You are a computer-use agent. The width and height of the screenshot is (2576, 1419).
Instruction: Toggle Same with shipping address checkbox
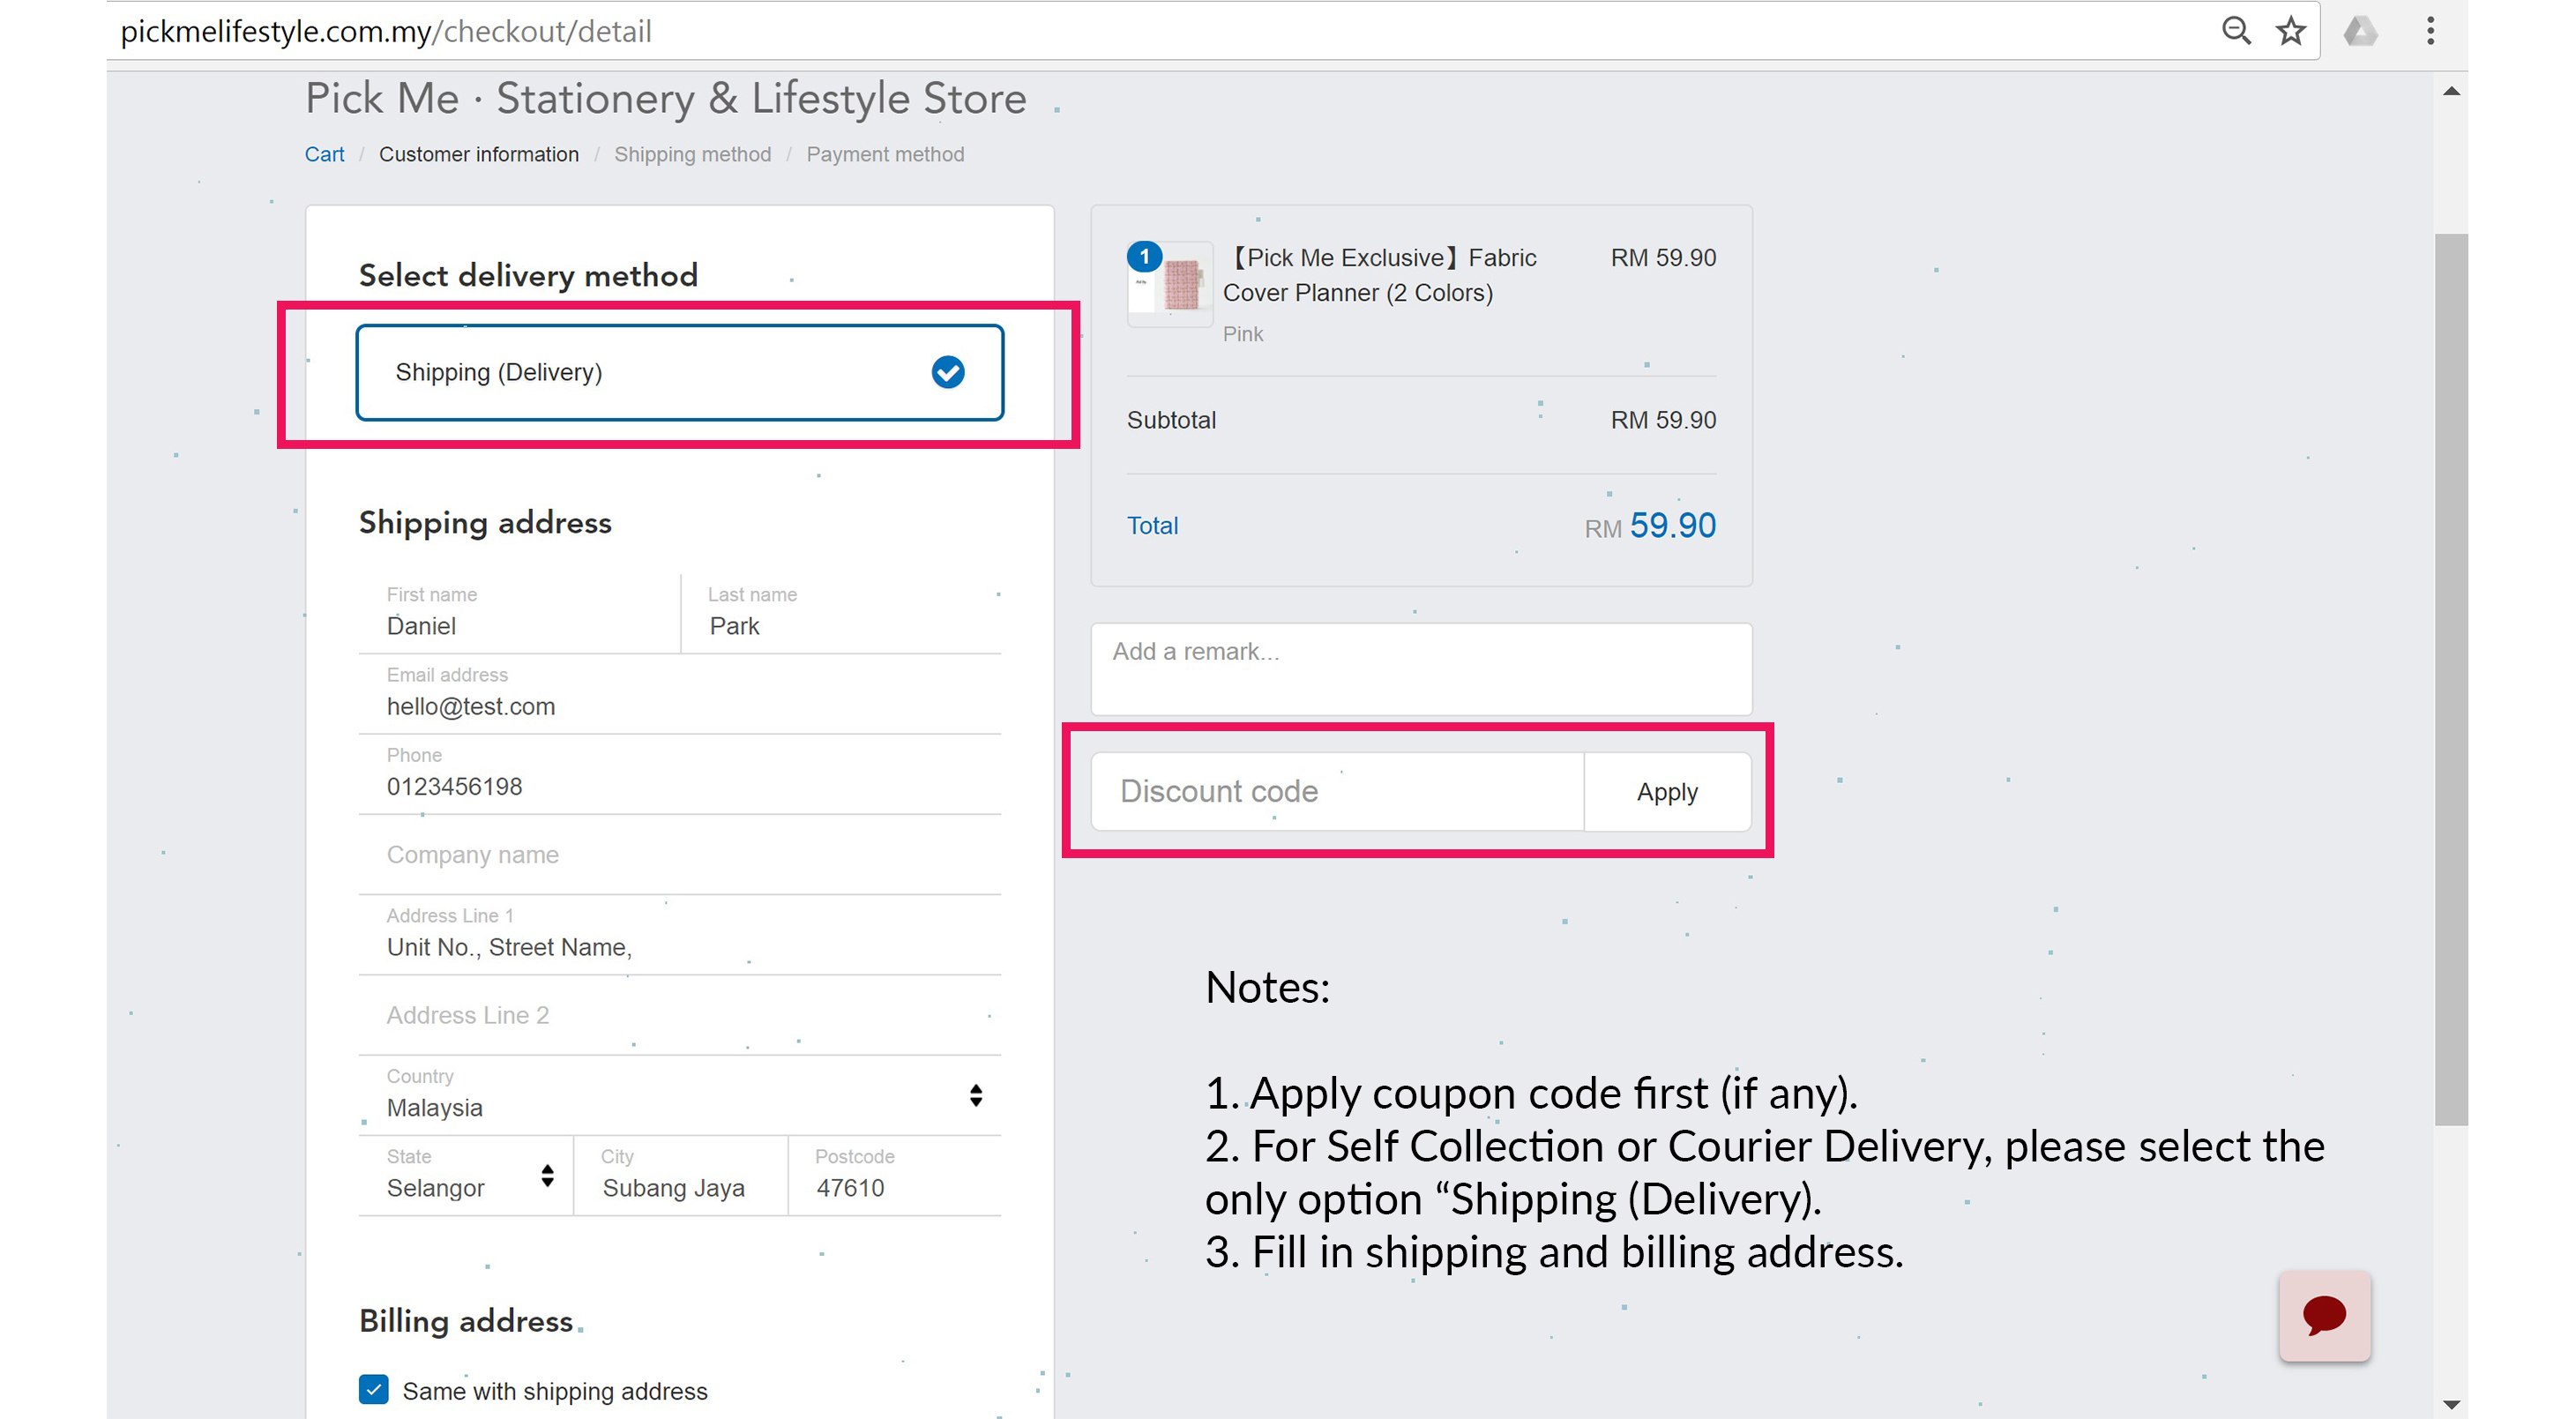pos(373,1389)
